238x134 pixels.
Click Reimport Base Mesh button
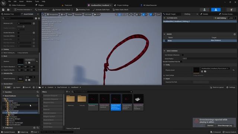pyautogui.click(x=61, y=10)
